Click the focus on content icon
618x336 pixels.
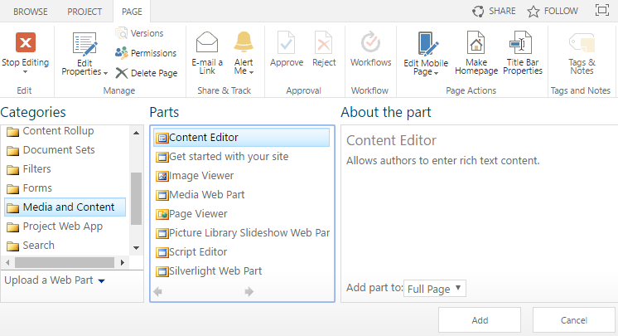[x=601, y=10]
